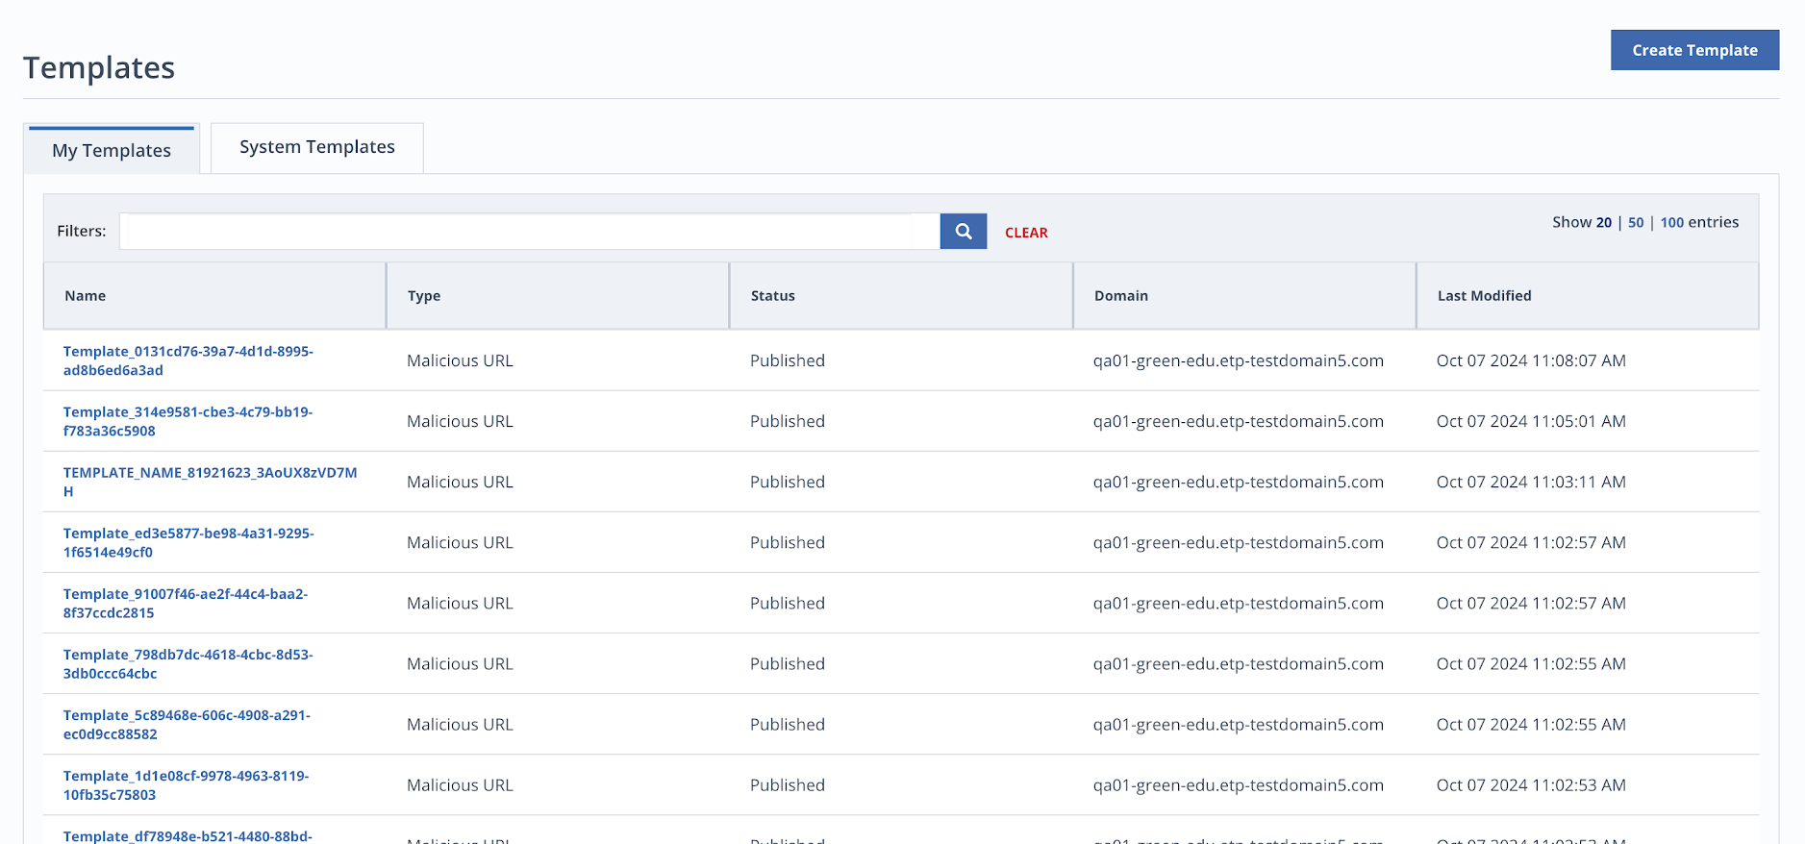Sort by the Type column header
Screen dimensions: 1805x844
click(x=558, y=296)
